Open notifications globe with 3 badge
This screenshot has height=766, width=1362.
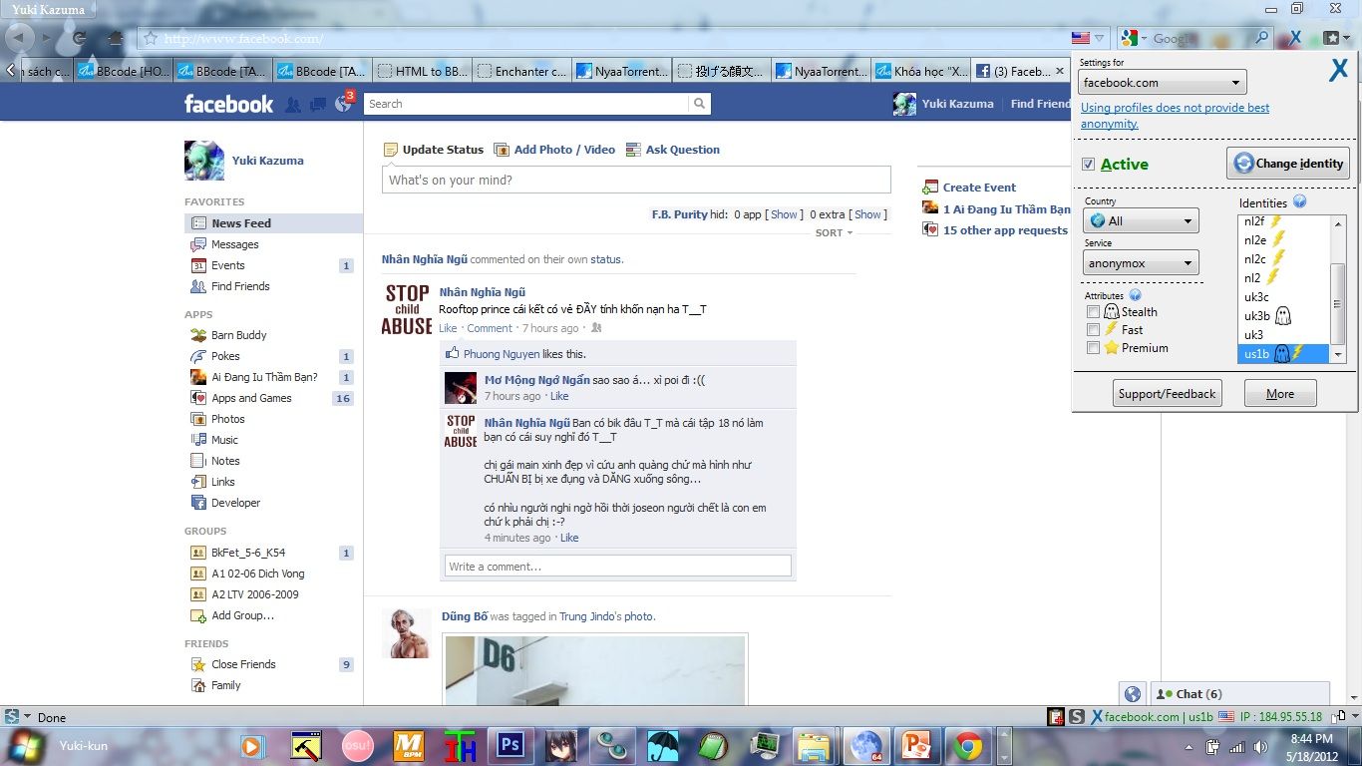(x=344, y=103)
